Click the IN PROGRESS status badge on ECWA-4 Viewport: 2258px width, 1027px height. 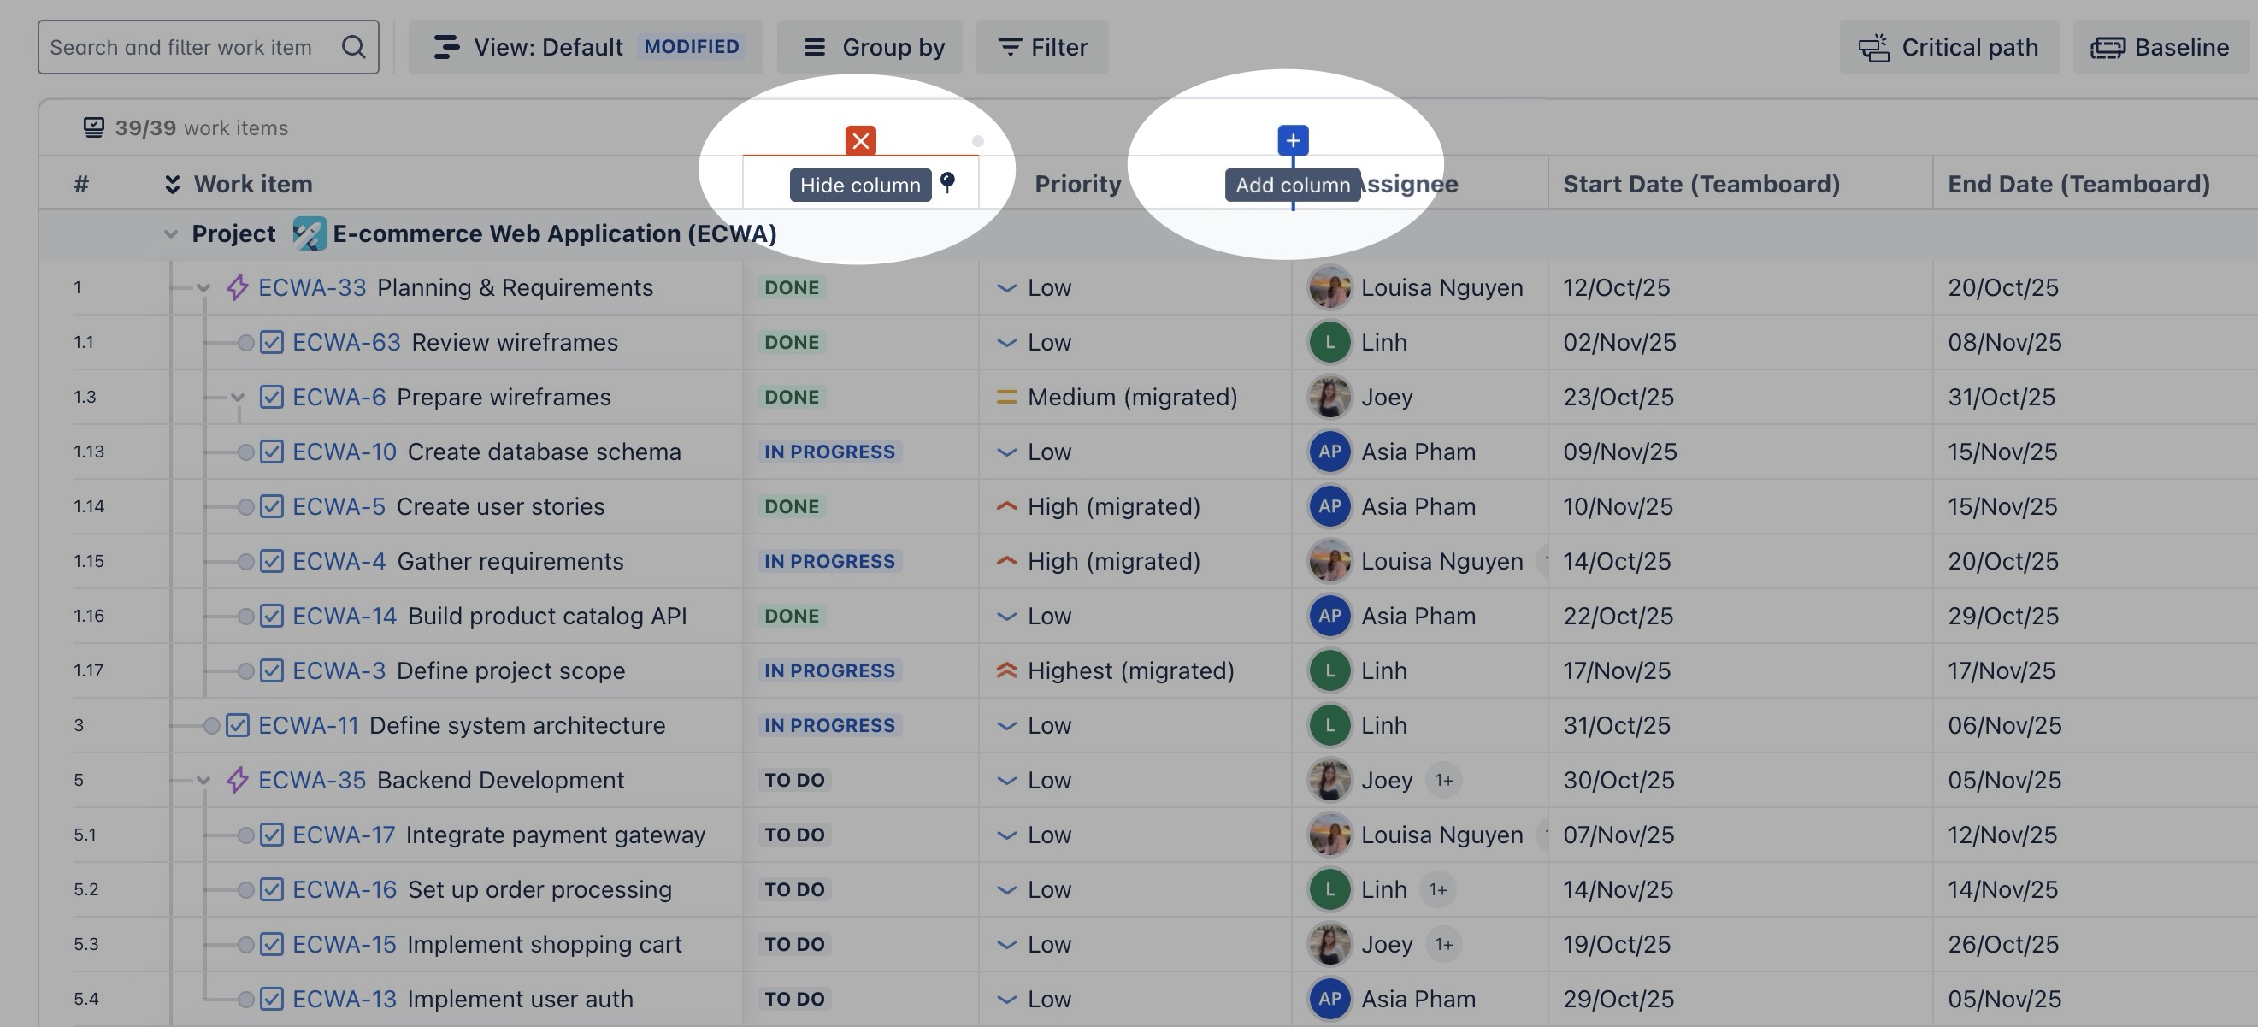point(828,561)
